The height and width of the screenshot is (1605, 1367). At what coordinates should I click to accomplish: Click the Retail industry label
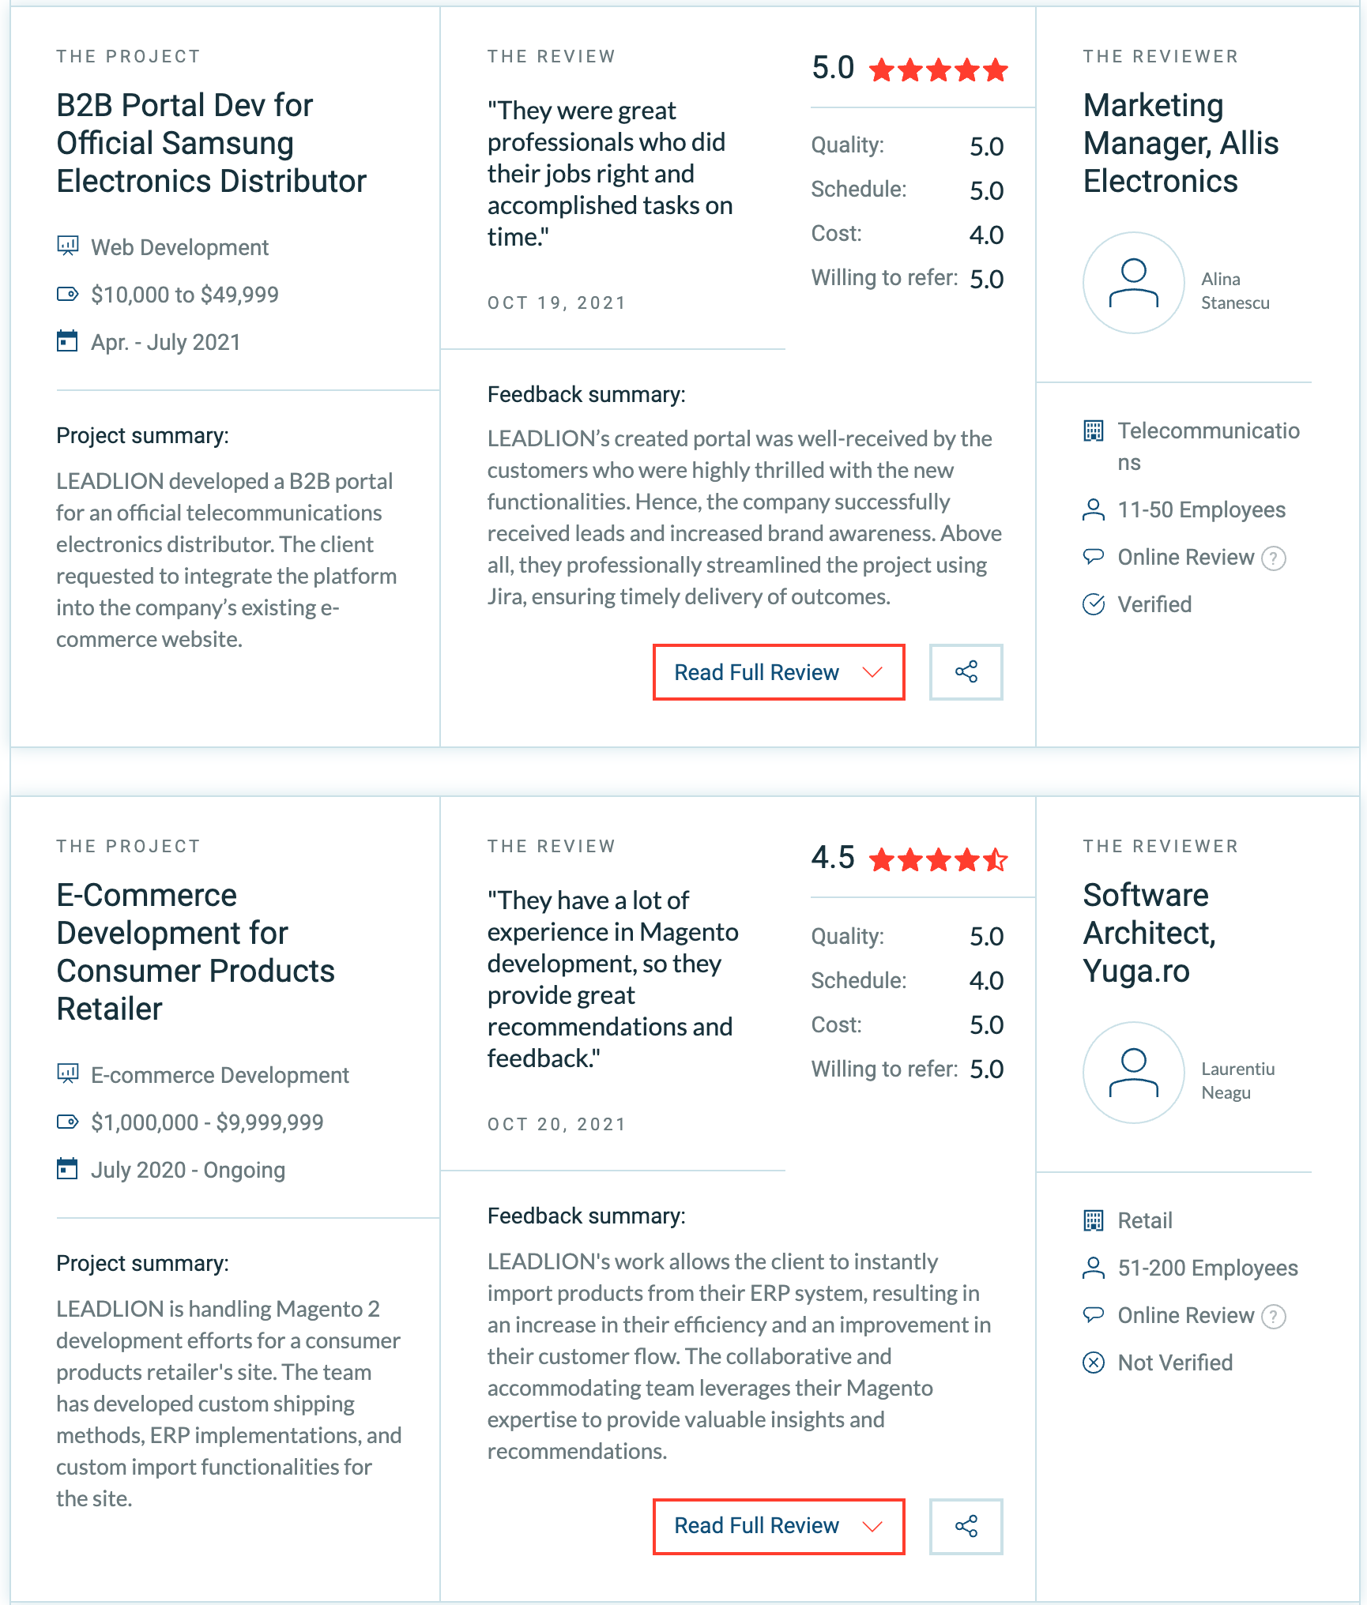point(1145,1220)
